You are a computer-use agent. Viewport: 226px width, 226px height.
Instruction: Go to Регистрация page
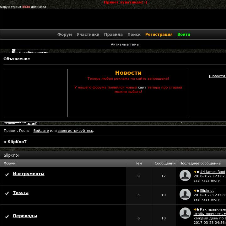(x=159, y=35)
